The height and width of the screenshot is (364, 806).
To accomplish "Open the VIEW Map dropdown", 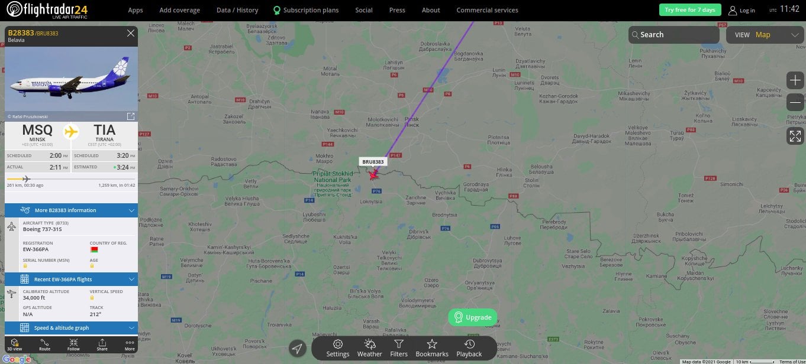I will (x=766, y=35).
